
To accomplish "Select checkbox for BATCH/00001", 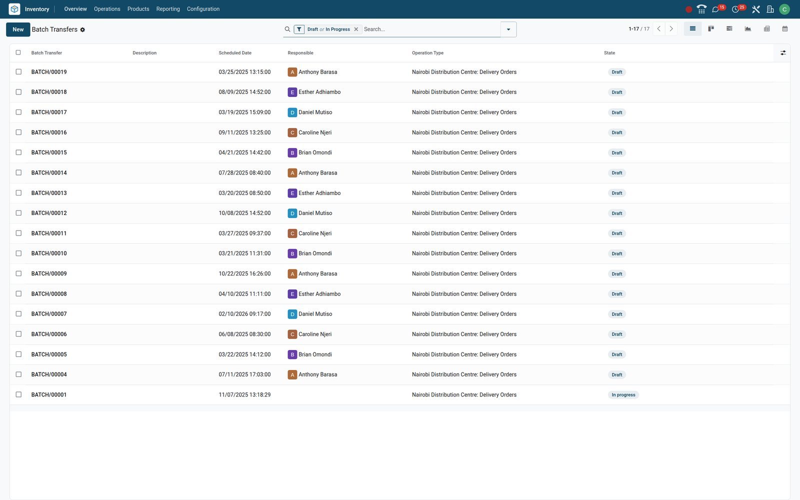I will point(18,394).
